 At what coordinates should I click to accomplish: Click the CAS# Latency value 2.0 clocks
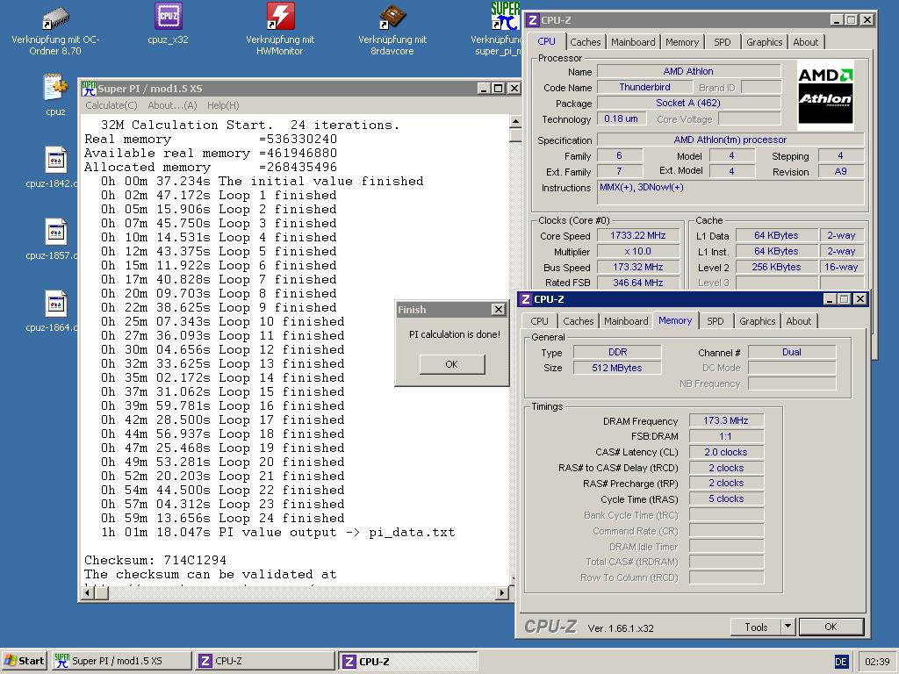pyautogui.click(x=726, y=452)
